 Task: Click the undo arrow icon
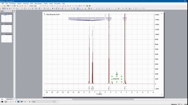click(25, 6)
